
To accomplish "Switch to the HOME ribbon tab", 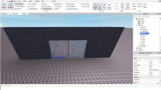I will (x=25, y=1).
